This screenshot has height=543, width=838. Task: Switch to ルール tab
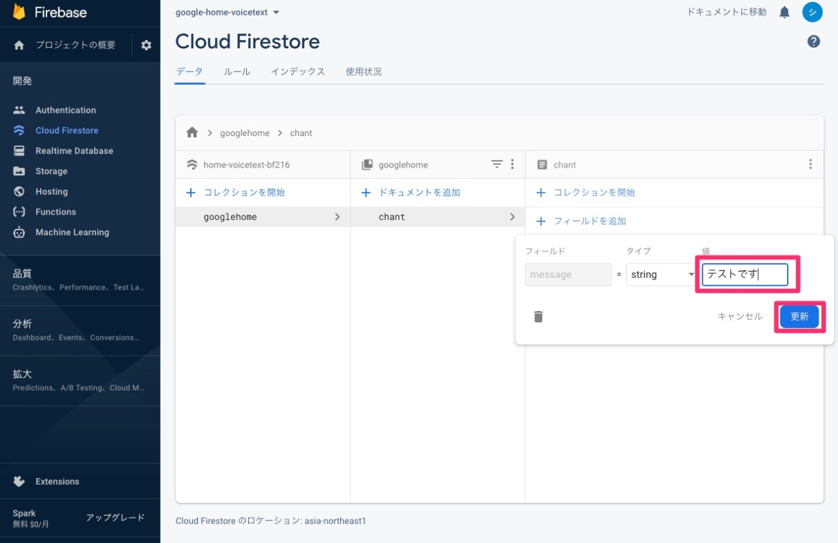(237, 72)
